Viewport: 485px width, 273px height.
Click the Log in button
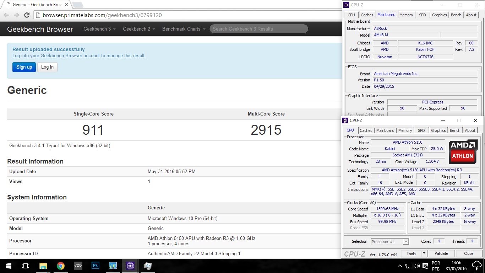click(x=47, y=67)
